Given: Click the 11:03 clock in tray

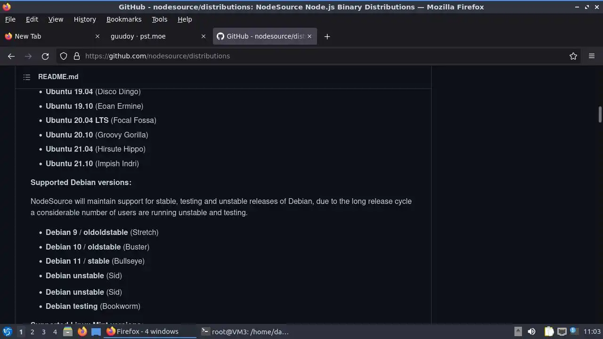Looking at the screenshot, I should (592, 331).
